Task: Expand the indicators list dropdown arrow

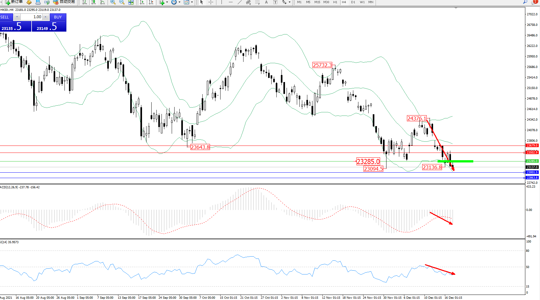Action: (167, 2)
